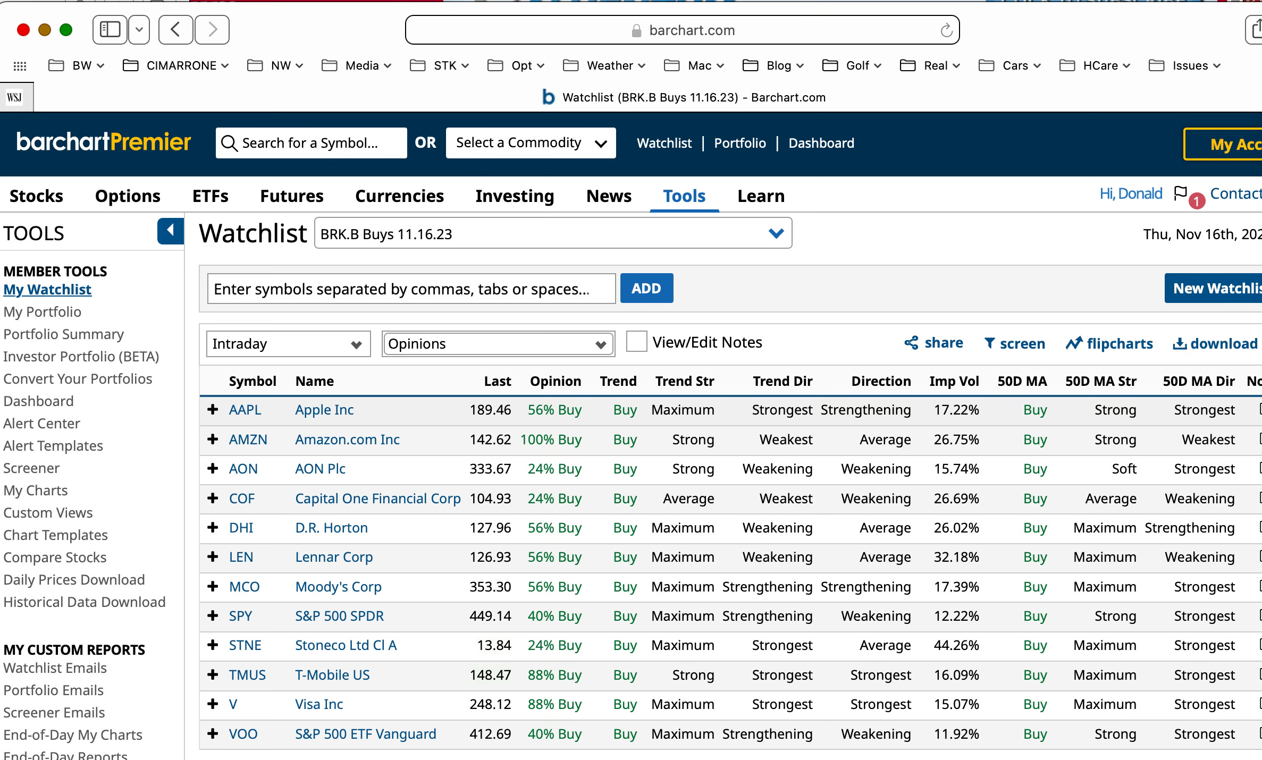Click the download icon link
Viewport: 1262px width, 760px height.
[1215, 343]
